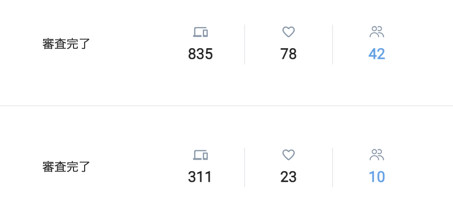The width and height of the screenshot is (453, 219).
Task: Open the blue 10 users count
Action: click(x=377, y=177)
